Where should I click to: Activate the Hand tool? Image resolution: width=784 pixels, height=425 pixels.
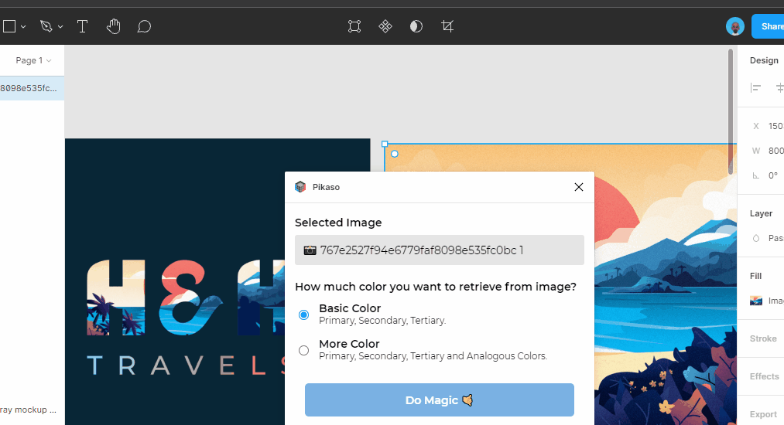point(114,26)
